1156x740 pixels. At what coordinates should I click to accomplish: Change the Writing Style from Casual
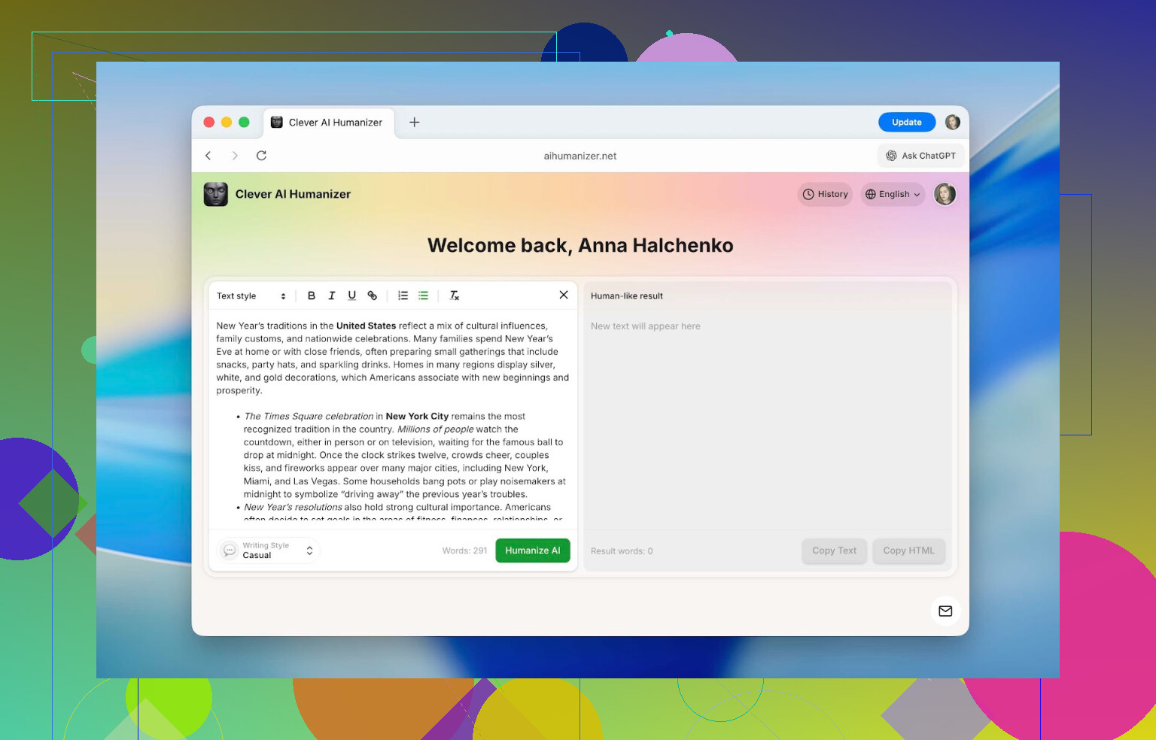click(269, 550)
